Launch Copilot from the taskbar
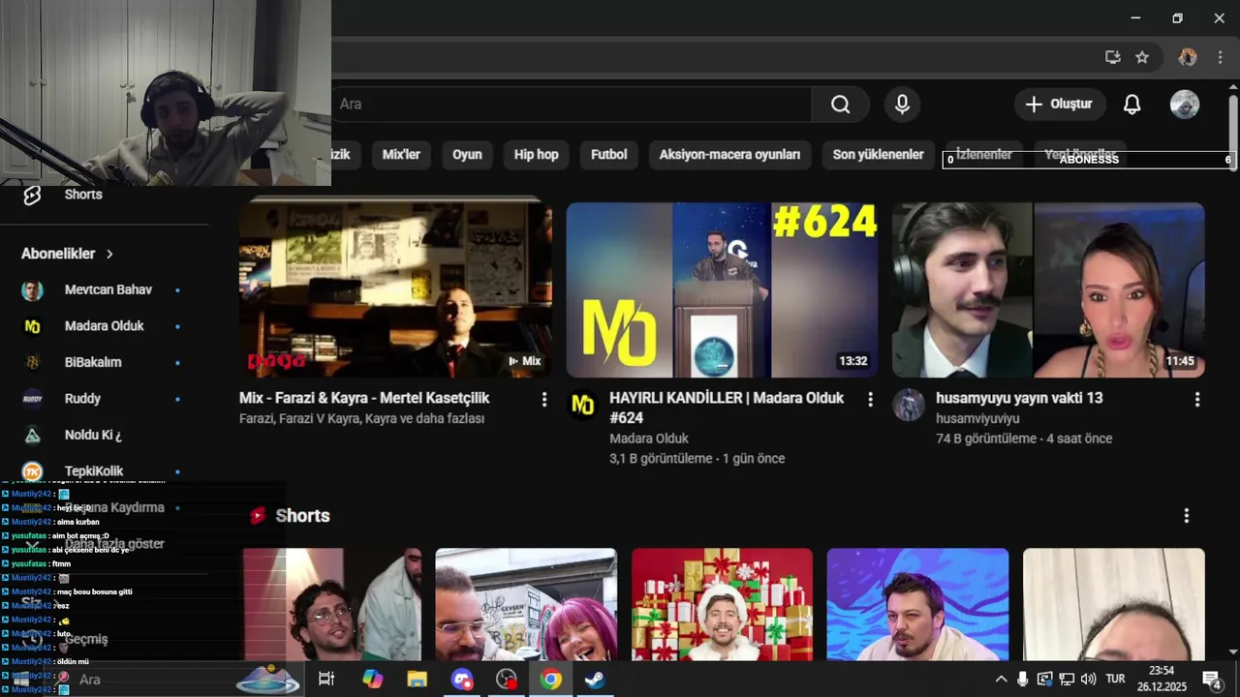Viewport: 1240px width, 697px height. click(x=372, y=680)
